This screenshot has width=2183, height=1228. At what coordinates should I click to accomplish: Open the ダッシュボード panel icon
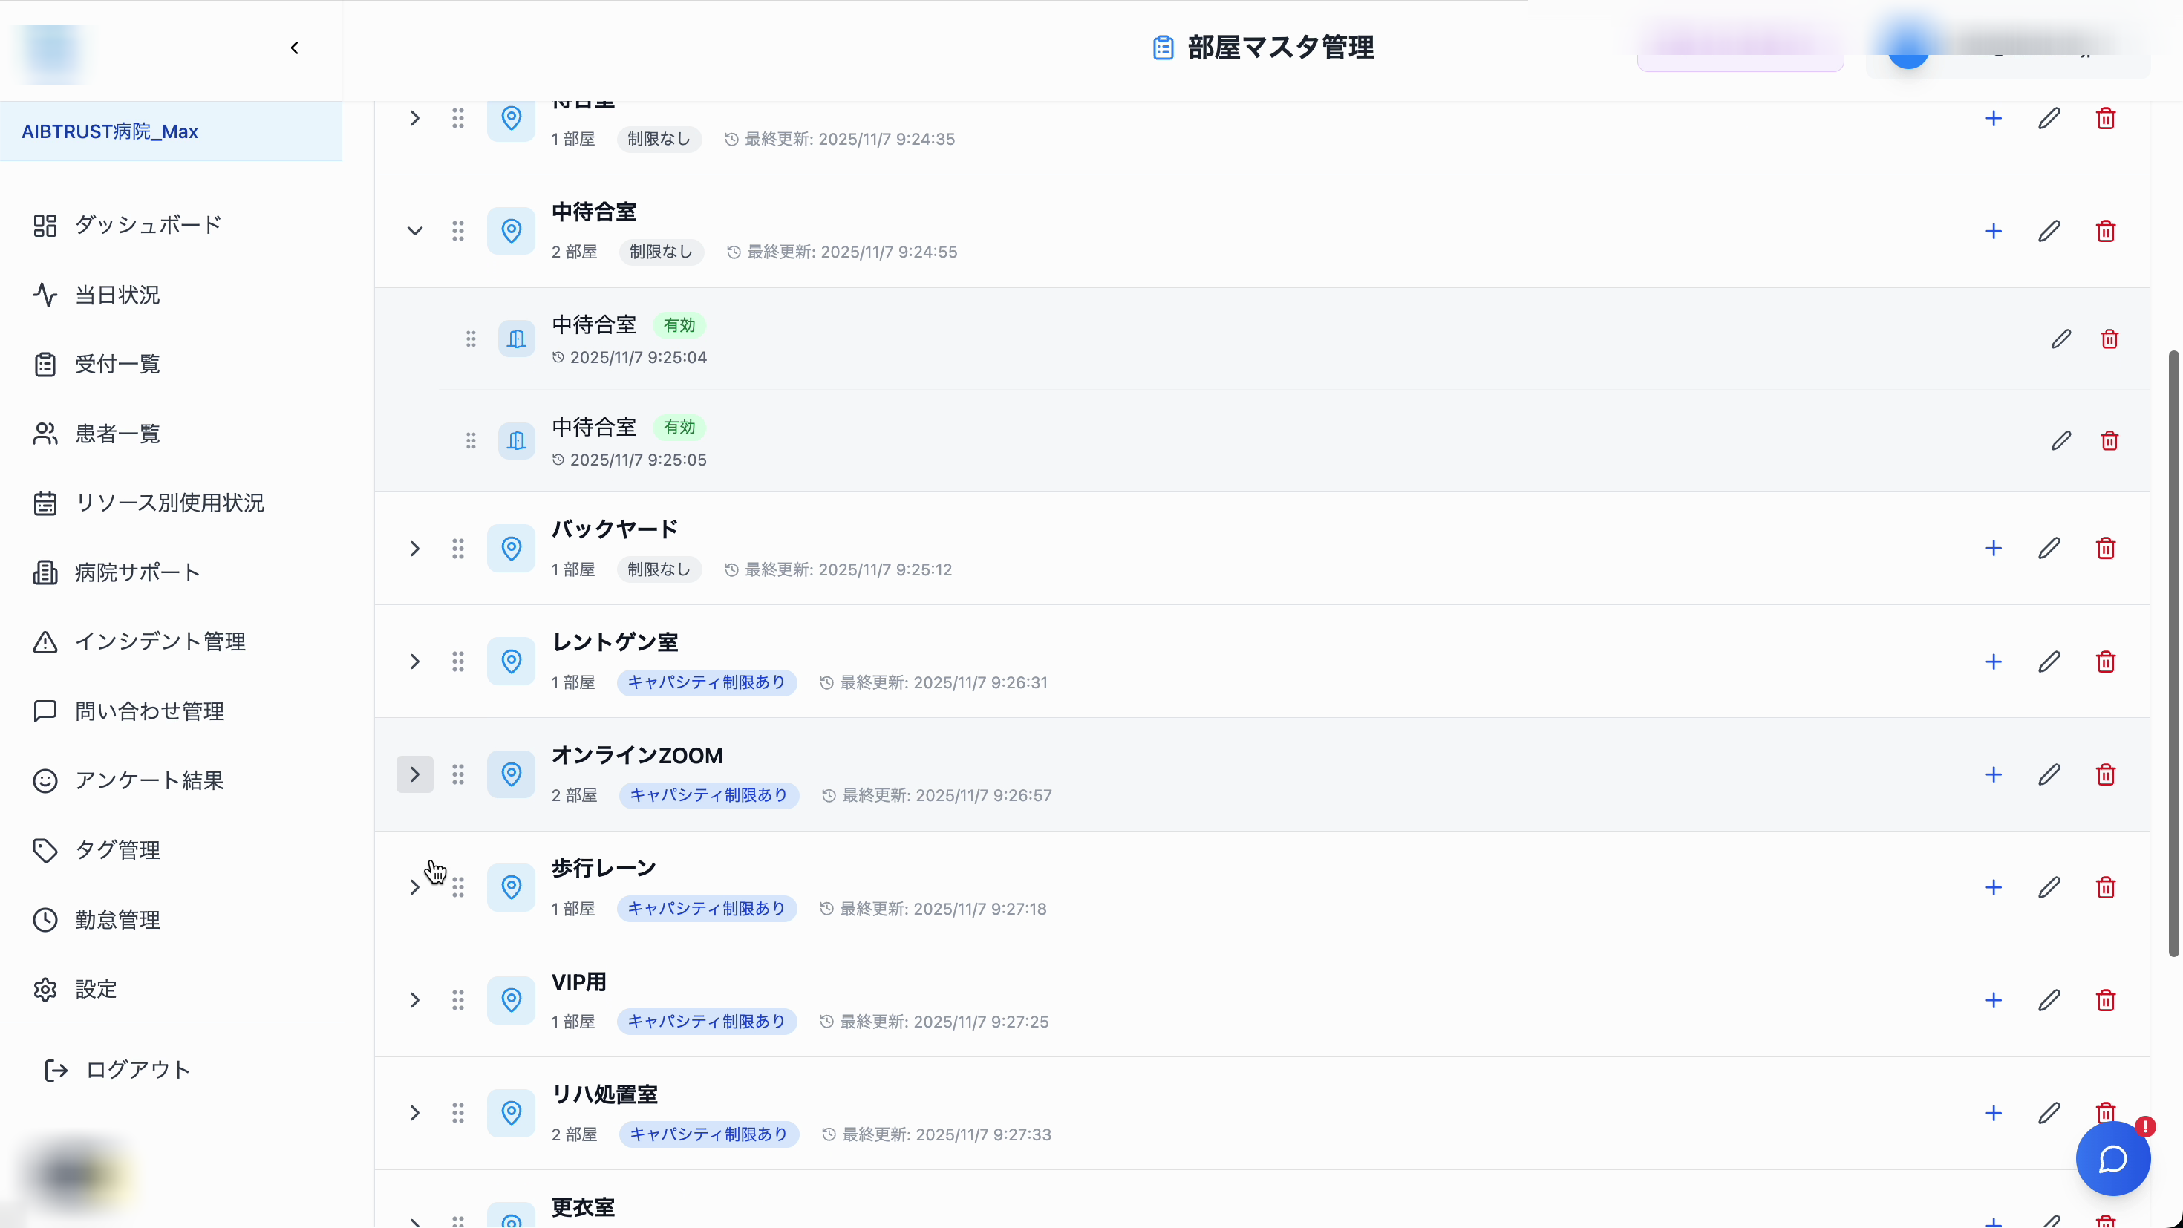tap(45, 224)
